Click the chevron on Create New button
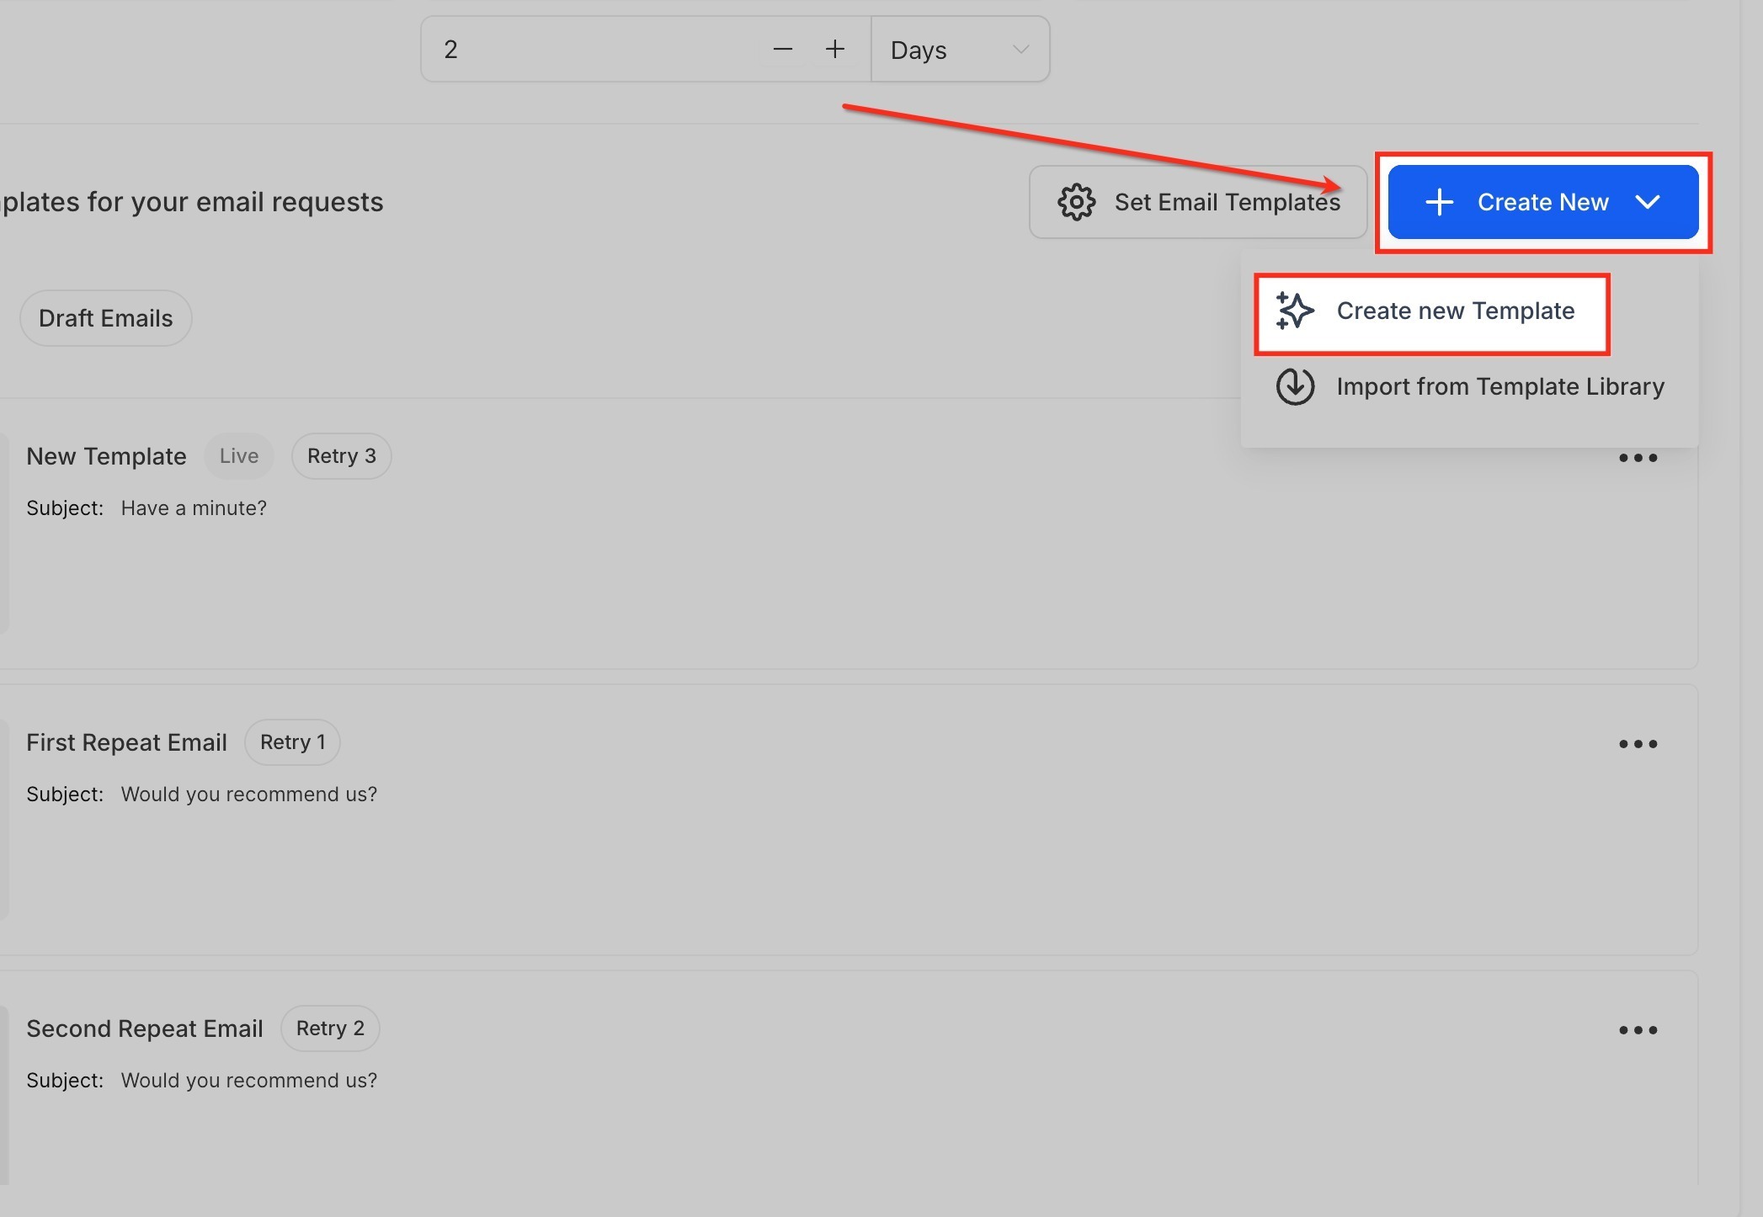The height and width of the screenshot is (1217, 1763). [x=1647, y=202]
